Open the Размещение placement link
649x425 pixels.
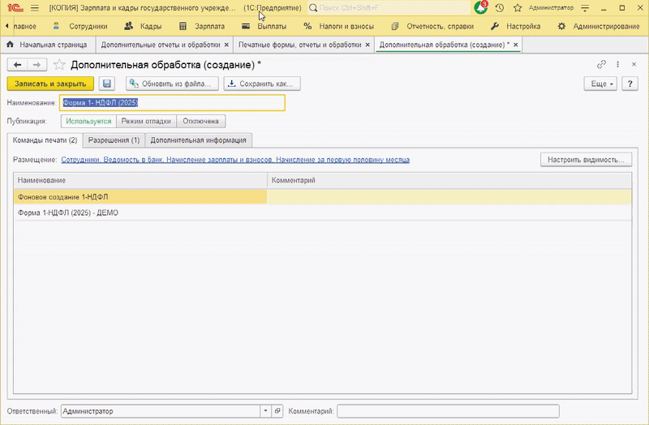[x=235, y=160]
